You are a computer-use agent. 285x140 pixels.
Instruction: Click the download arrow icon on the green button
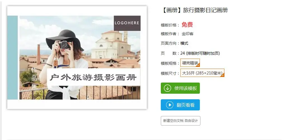coord(167,88)
